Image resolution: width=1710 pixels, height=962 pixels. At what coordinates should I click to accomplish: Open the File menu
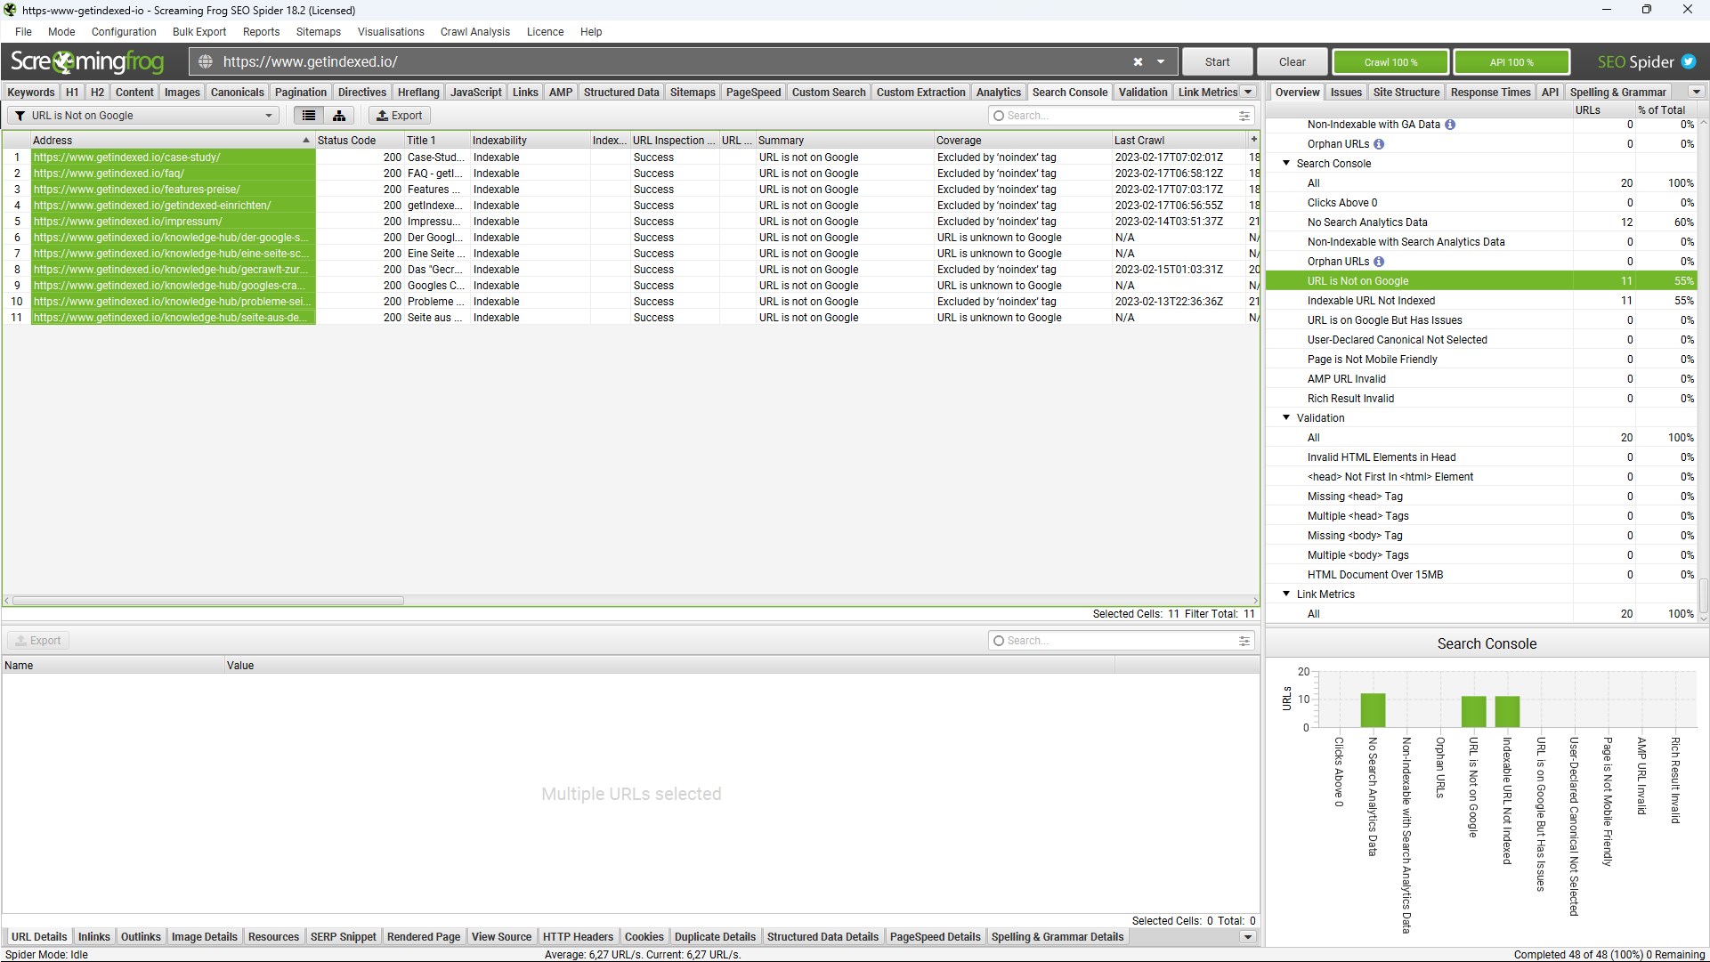coord(23,32)
